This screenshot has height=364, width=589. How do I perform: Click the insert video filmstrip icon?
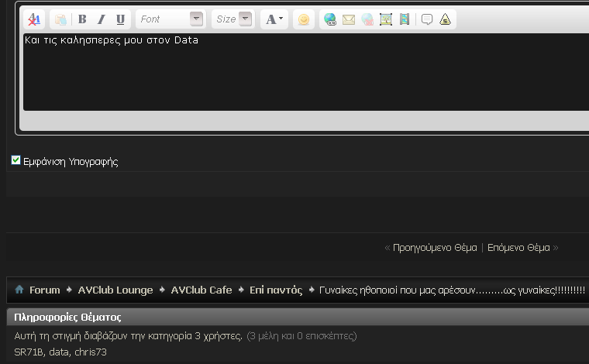(405, 19)
